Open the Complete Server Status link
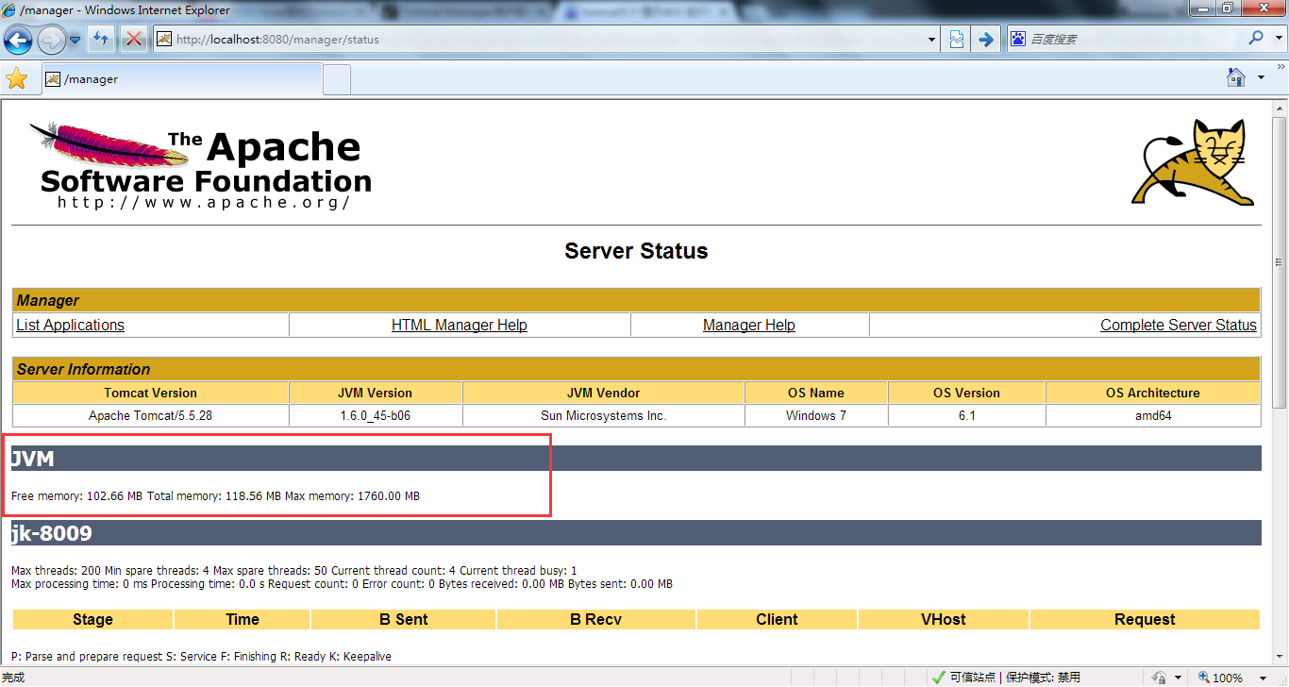Viewport: 1289px width, 687px height. coord(1179,325)
